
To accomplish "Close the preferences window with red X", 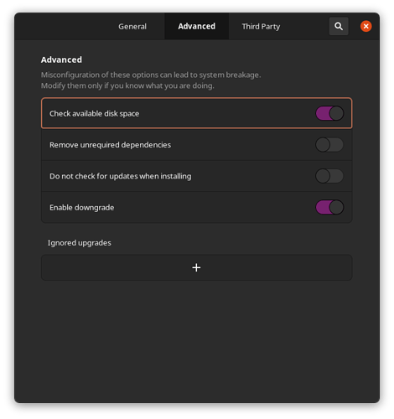I will pyautogui.click(x=365, y=26).
